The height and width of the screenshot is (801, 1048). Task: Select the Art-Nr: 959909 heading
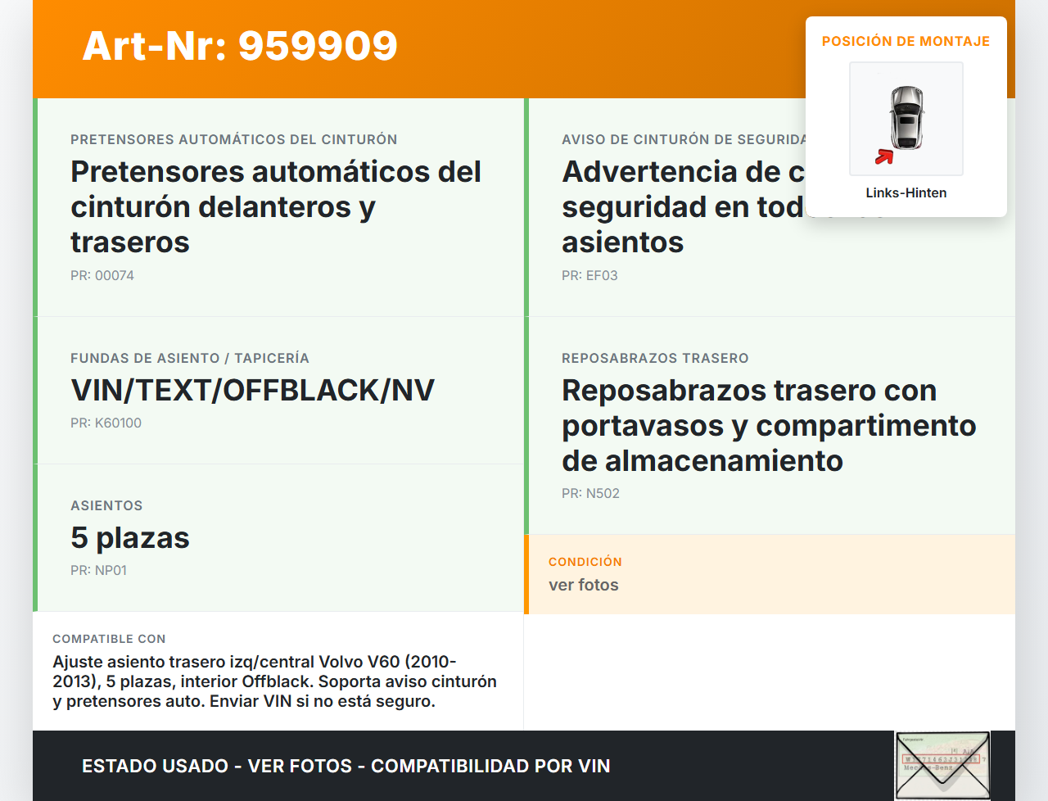pos(240,46)
